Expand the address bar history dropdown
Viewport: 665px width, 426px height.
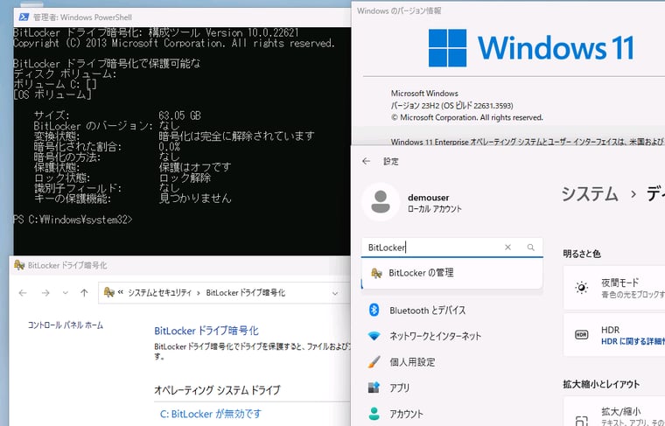point(335,293)
